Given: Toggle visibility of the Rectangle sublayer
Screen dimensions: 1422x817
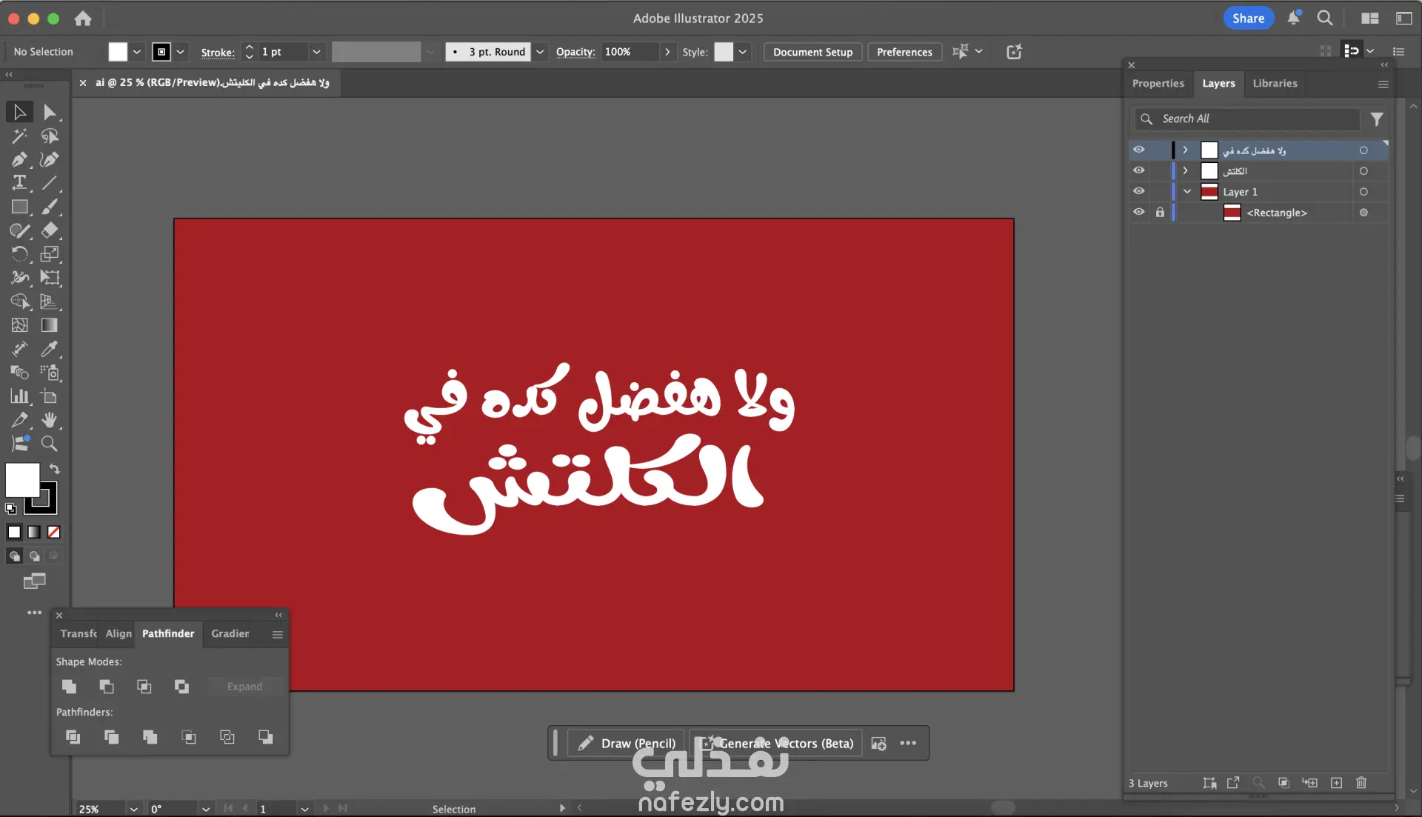Looking at the screenshot, I should coord(1139,212).
